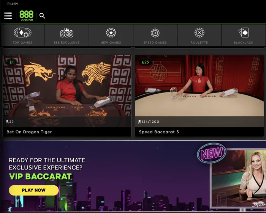
Task: Open the search magnifier icon
Action: click(42, 16)
